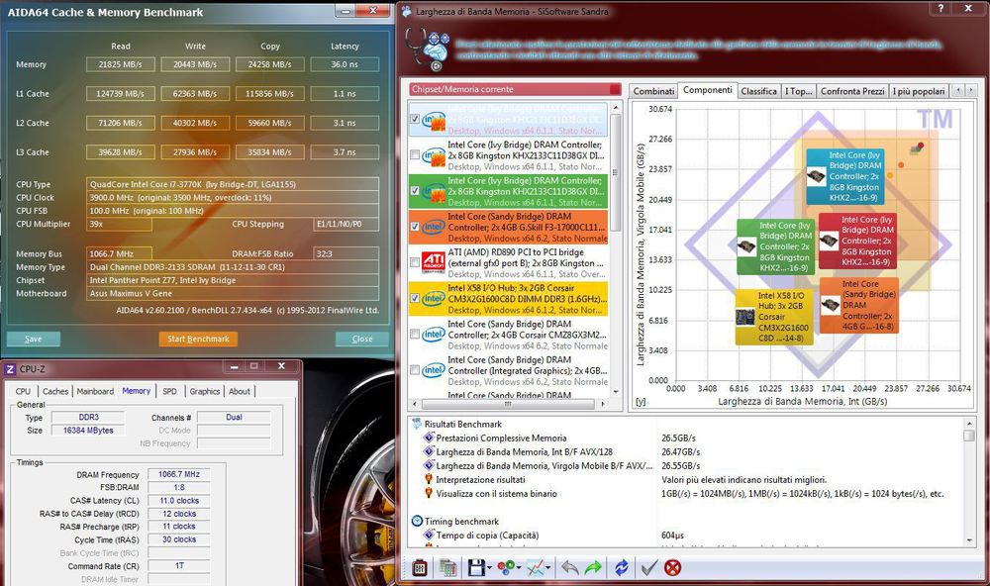Click the green forward arrow in Sandra toolbar

click(593, 568)
